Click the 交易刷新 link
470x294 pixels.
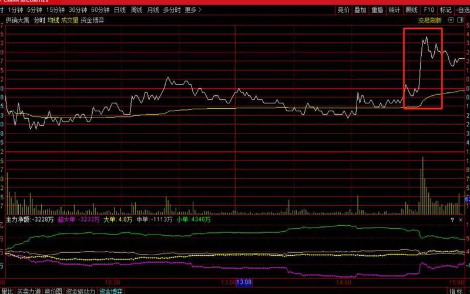(429, 19)
